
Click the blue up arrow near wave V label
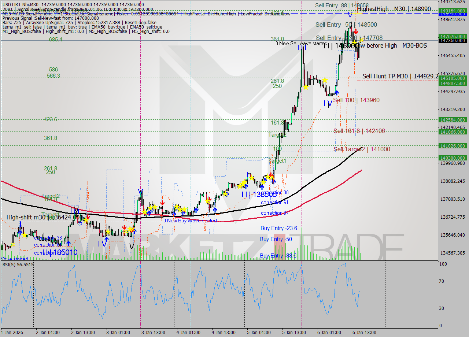coord(135,231)
